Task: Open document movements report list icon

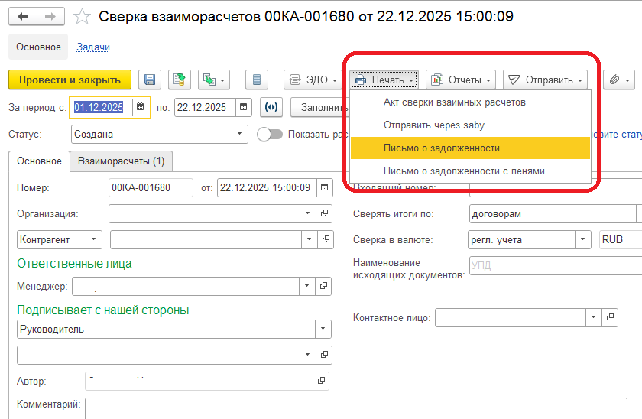Action: (x=257, y=80)
